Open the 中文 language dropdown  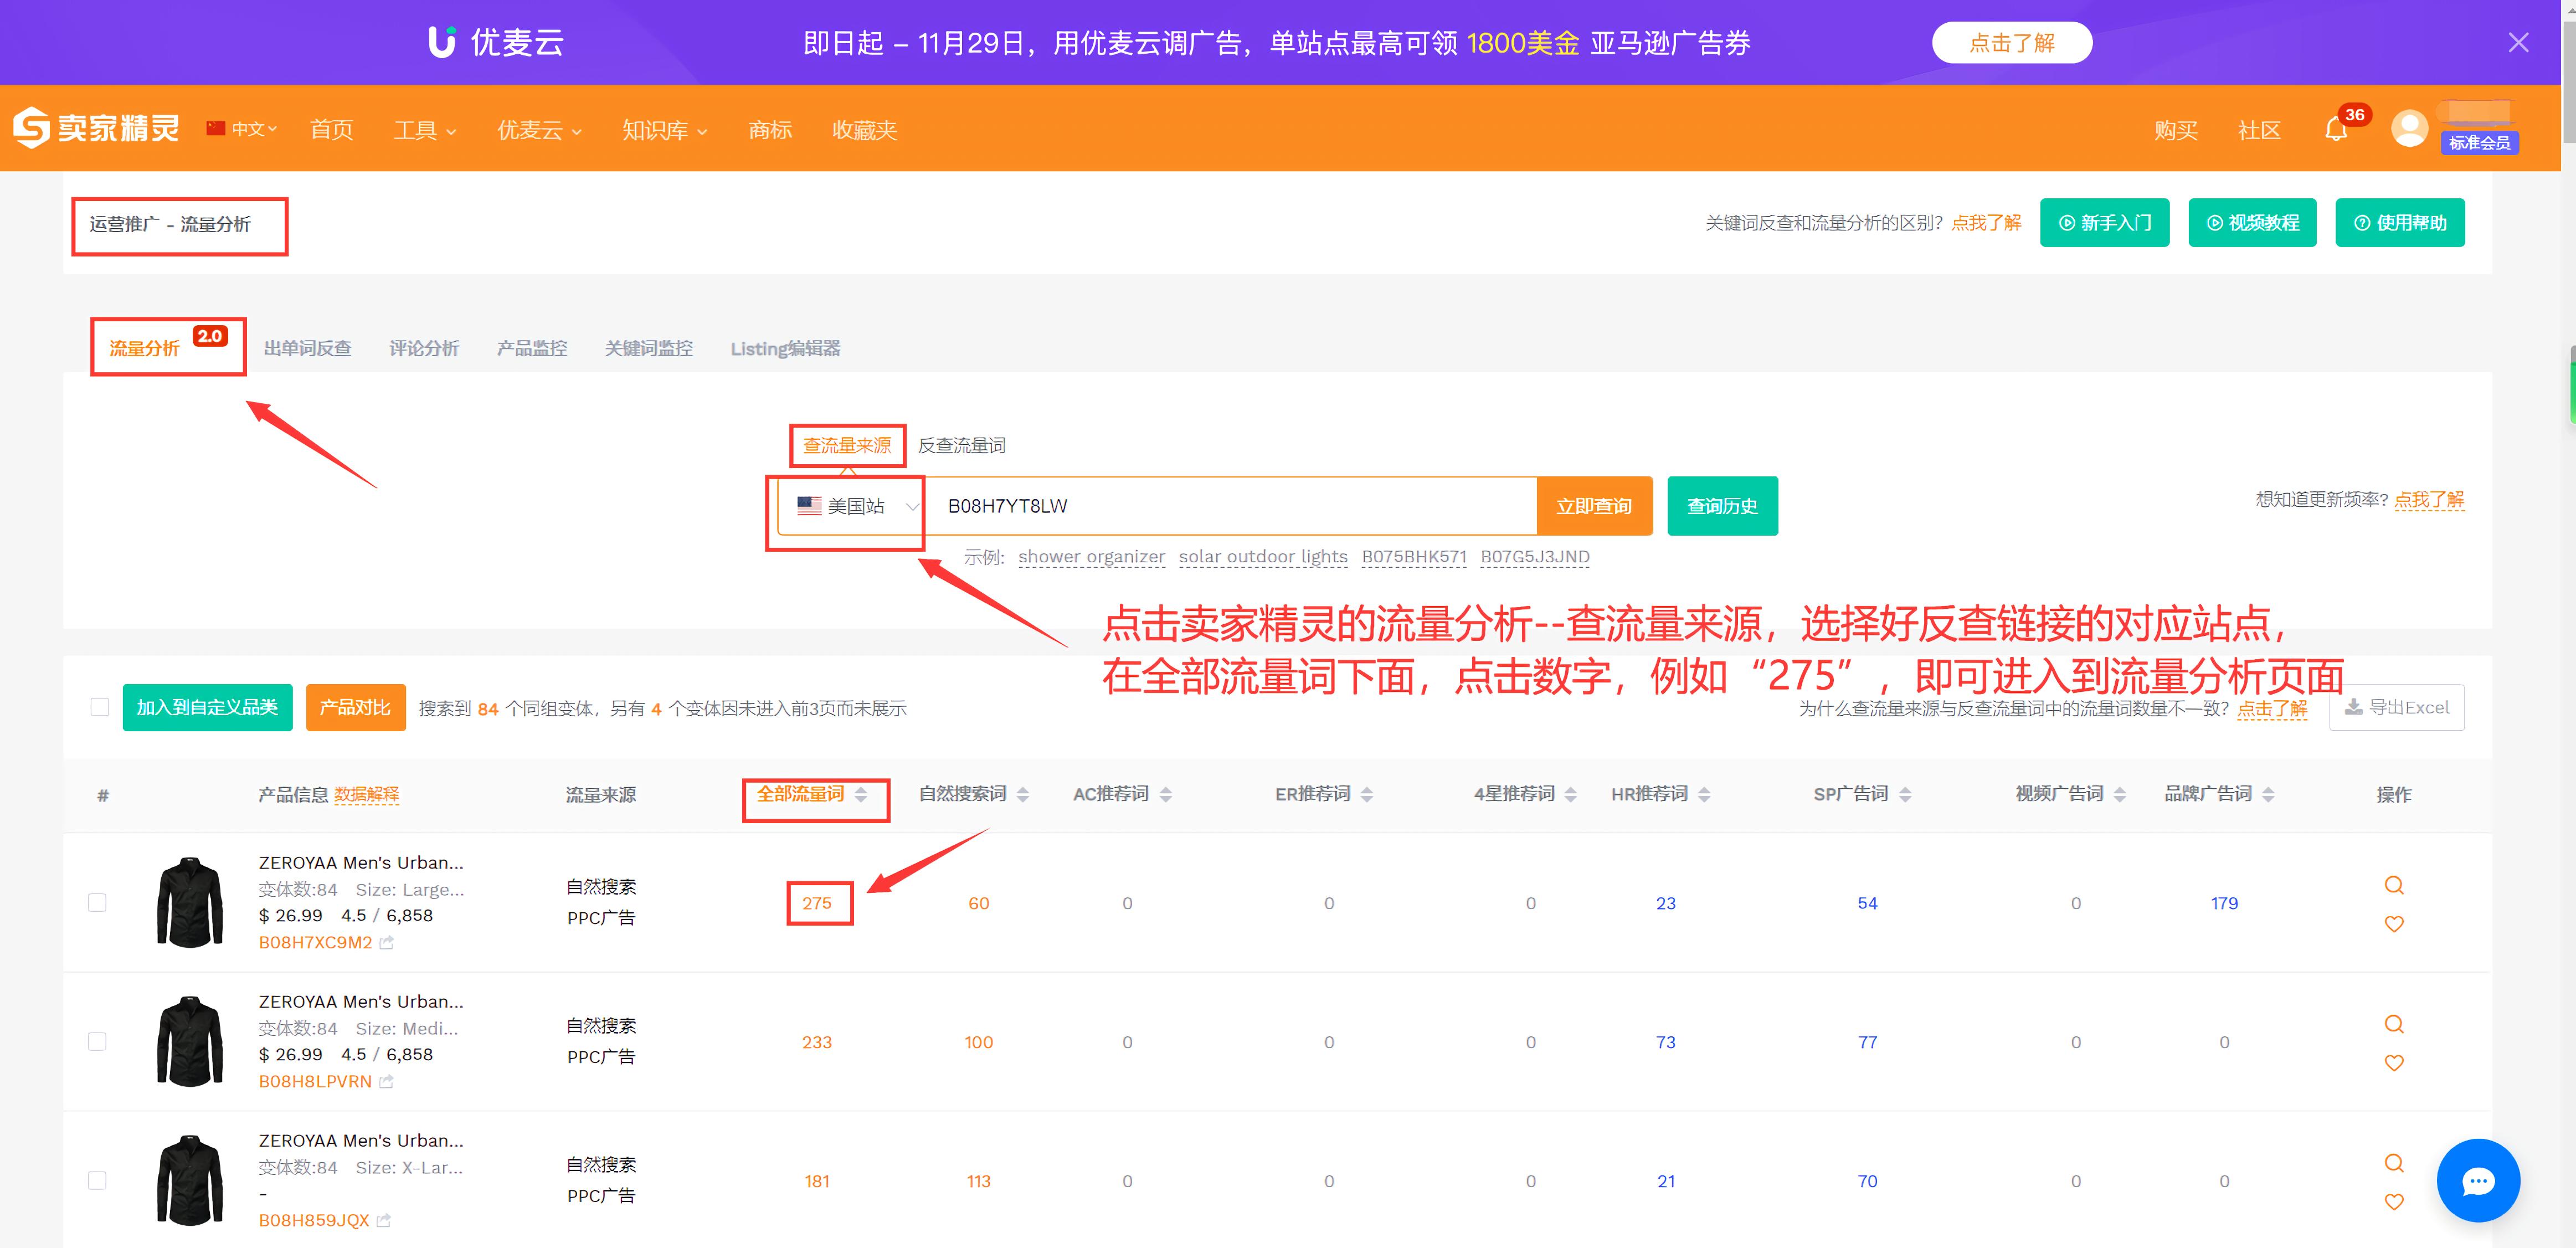pos(248,128)
